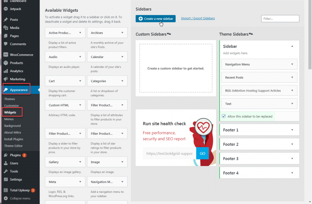This screenshot has width=312, height=204.
Task: Click the plus icon on Create sidebar button
Action: 141,19
